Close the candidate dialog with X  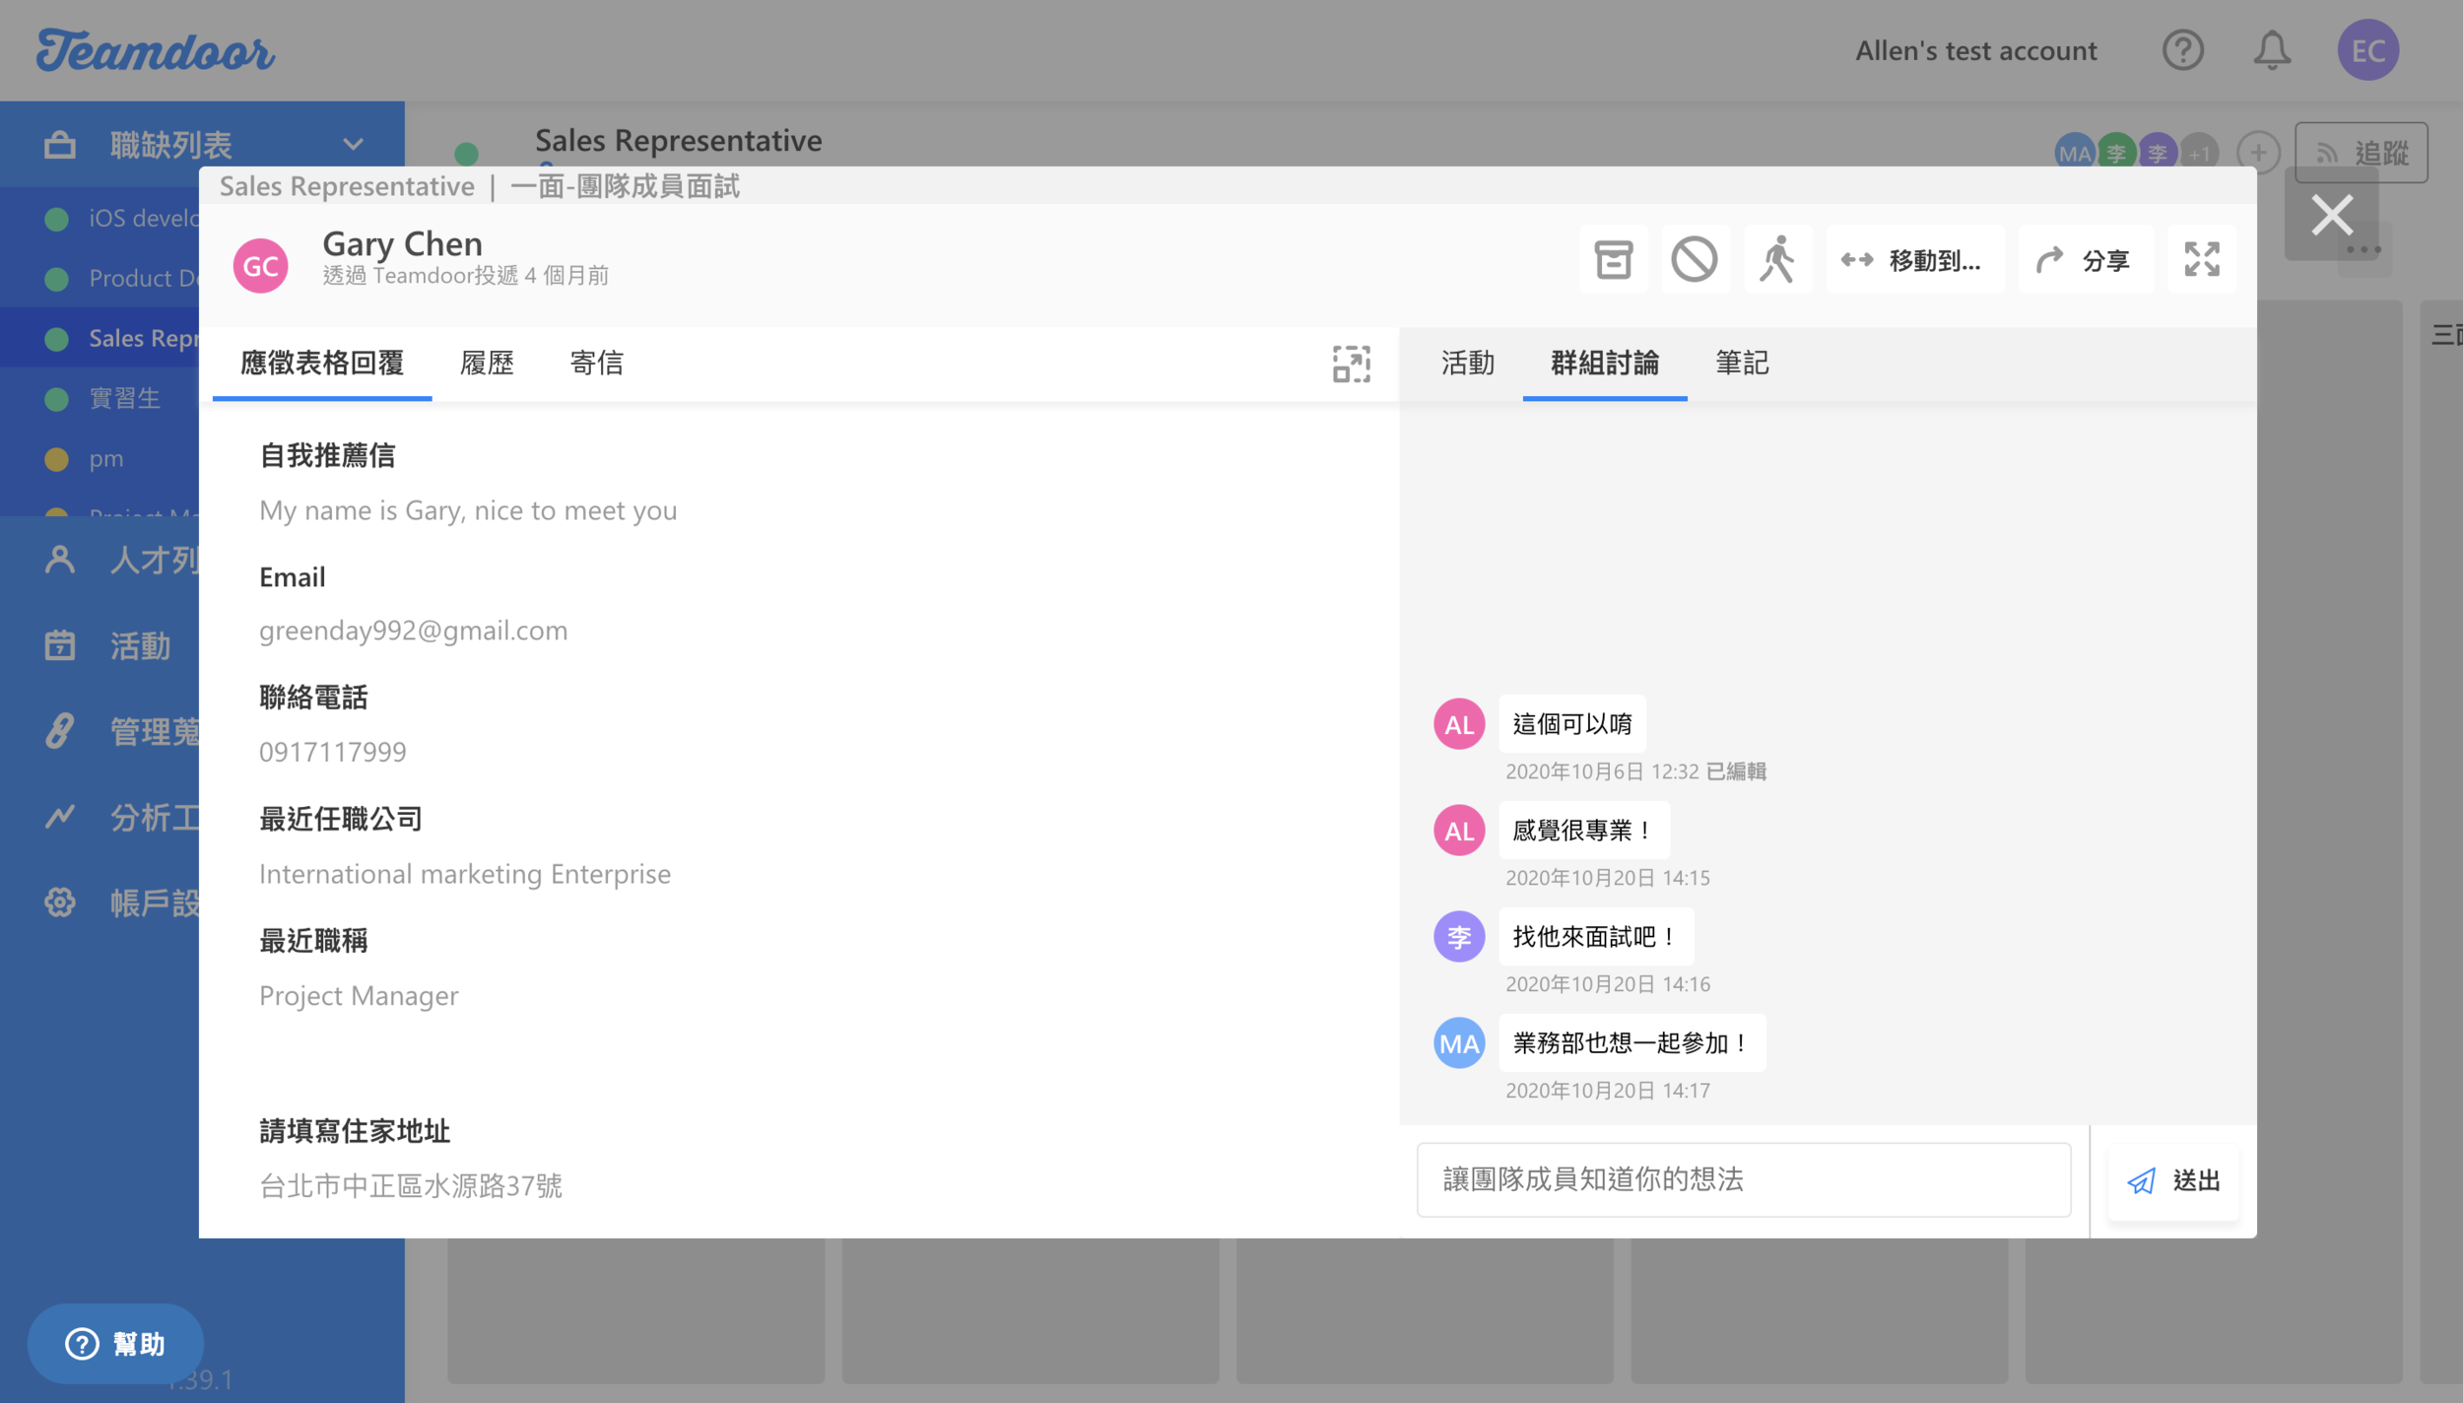tap(2332, 214)
